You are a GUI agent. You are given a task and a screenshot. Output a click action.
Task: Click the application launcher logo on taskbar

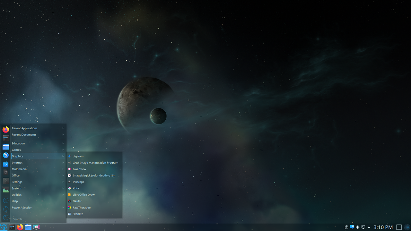(4, 227)
